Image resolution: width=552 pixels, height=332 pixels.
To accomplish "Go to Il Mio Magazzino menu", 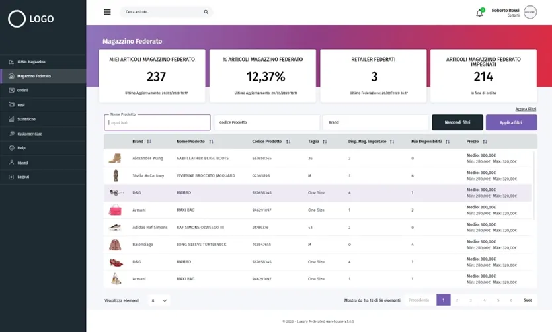I will (x=43, y=62).
